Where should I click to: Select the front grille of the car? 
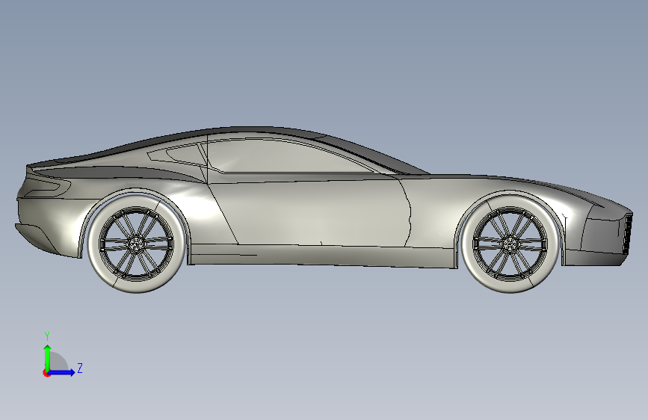tap(627, 235)
